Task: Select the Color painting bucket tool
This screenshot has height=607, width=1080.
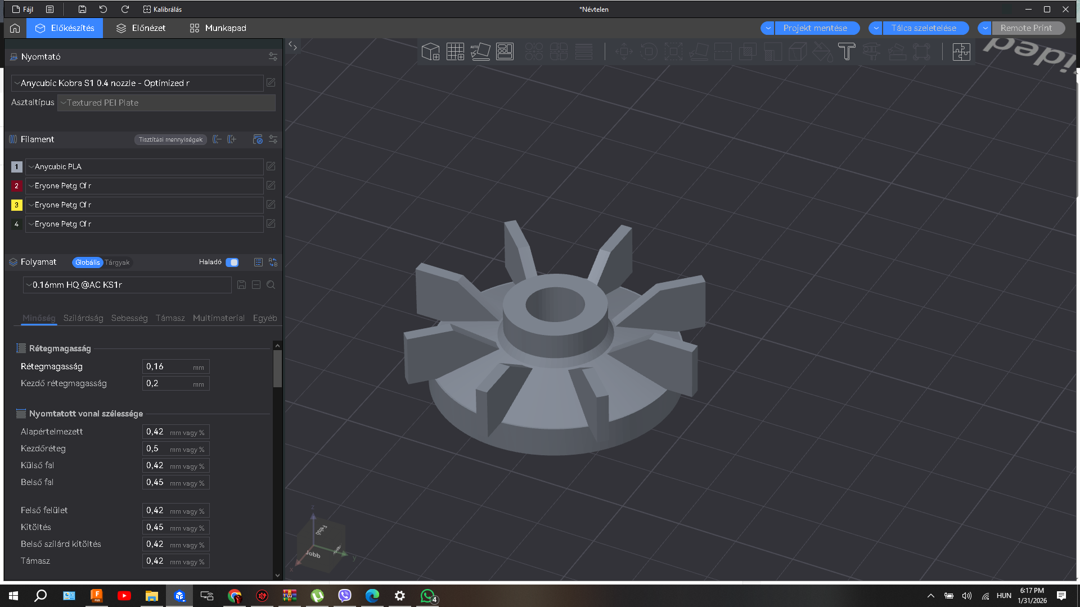Action: [x=822, y=52]
